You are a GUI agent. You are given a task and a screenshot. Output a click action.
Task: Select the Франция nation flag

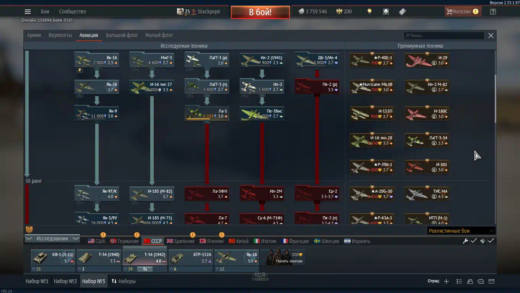coord(296,241)
